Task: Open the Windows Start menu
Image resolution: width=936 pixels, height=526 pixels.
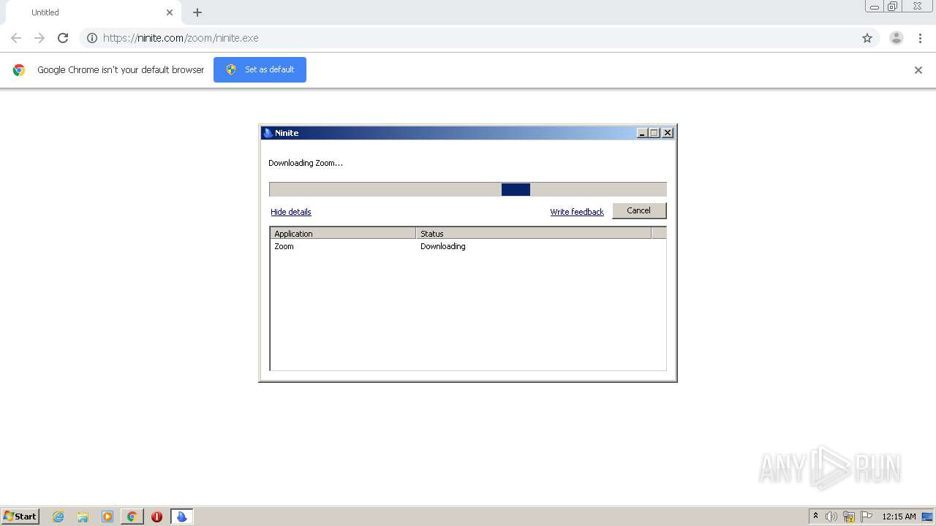Action: click(20, 517)
